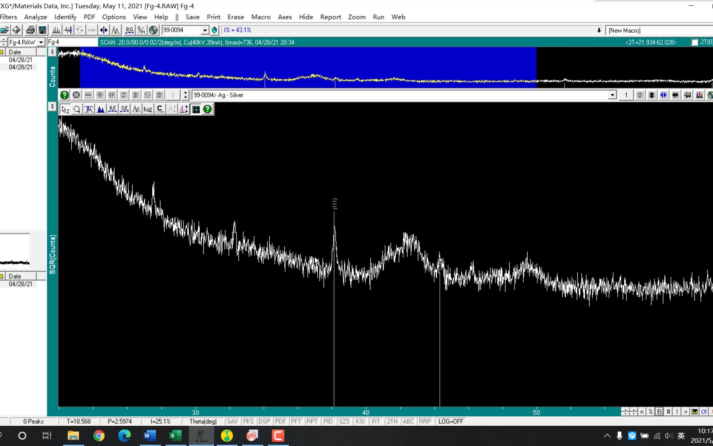The image size is (713, 446).
Task: Click the down arrow beside New Macro
Action: coord(599,30)
